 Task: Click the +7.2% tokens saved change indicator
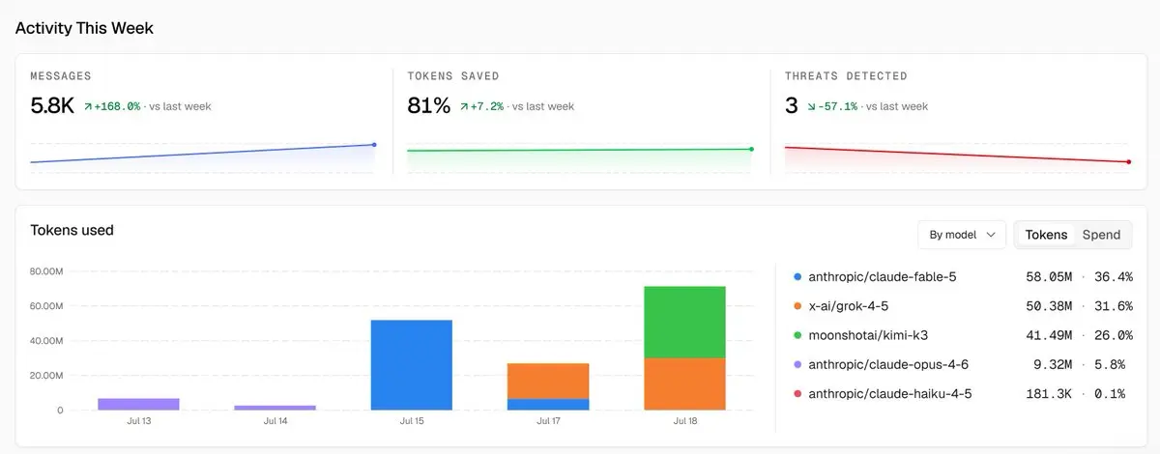pos(481,106)
